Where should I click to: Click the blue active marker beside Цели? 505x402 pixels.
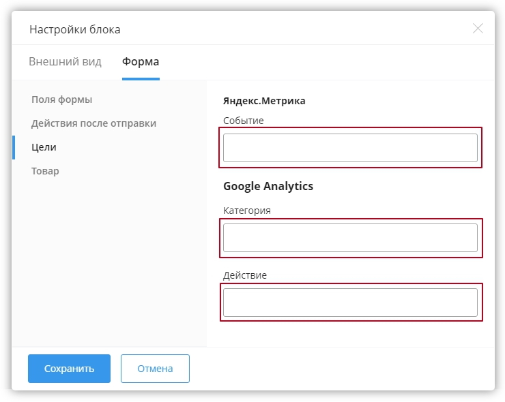click(x=14, y=147)
